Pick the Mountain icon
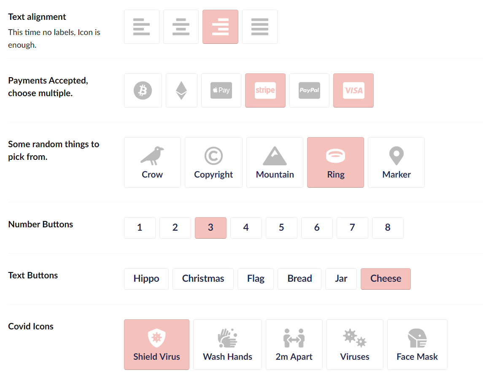The image size is (483, 380). click(275, 162)
